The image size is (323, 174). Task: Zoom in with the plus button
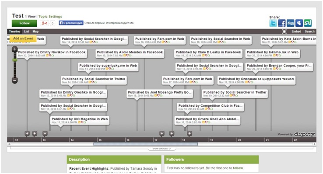pyautogui.click(x=14, y=49)
